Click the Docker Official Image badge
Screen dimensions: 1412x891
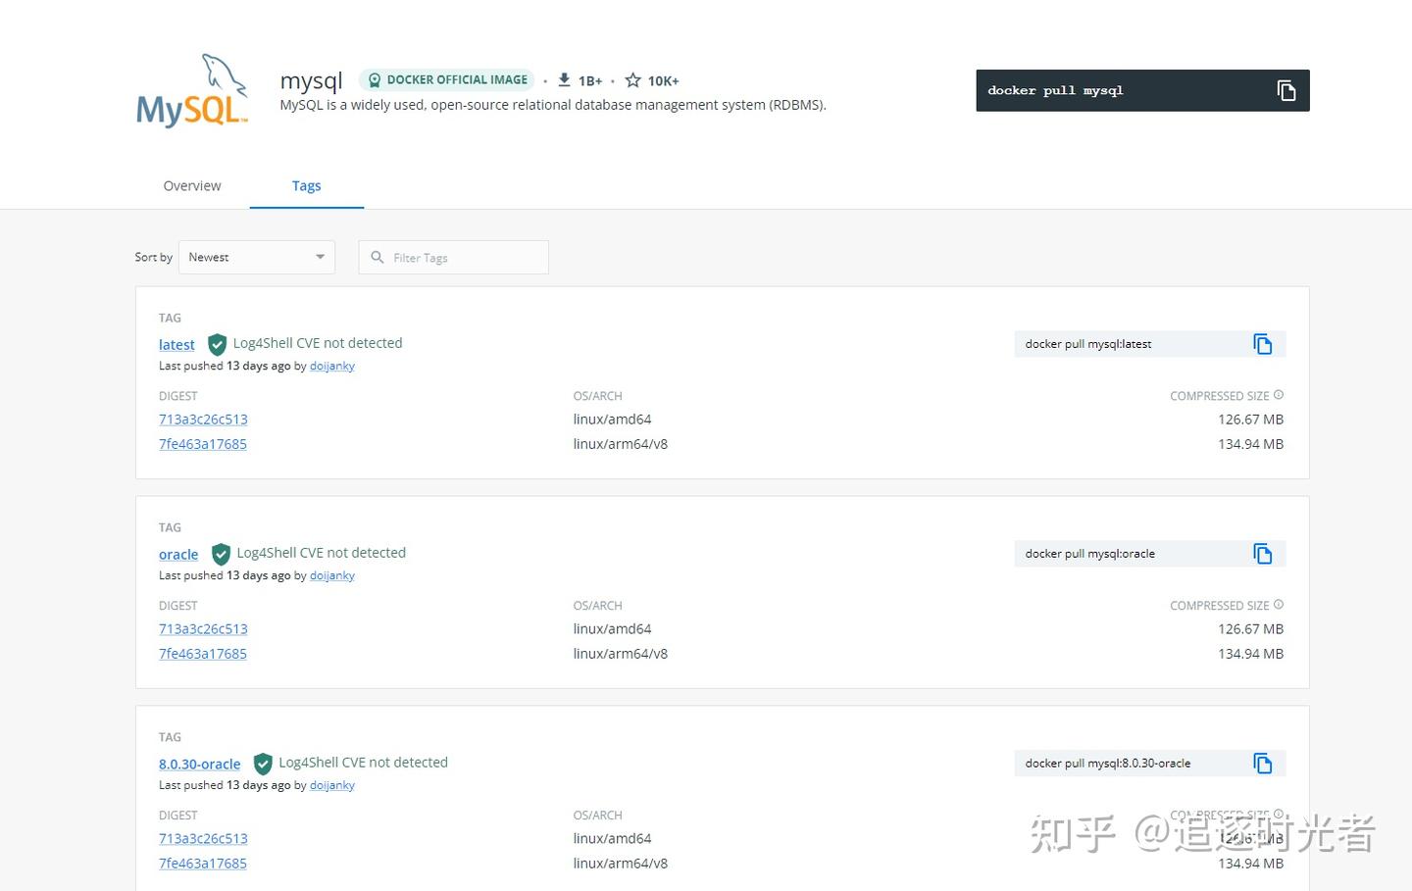(x=447, y=80)
